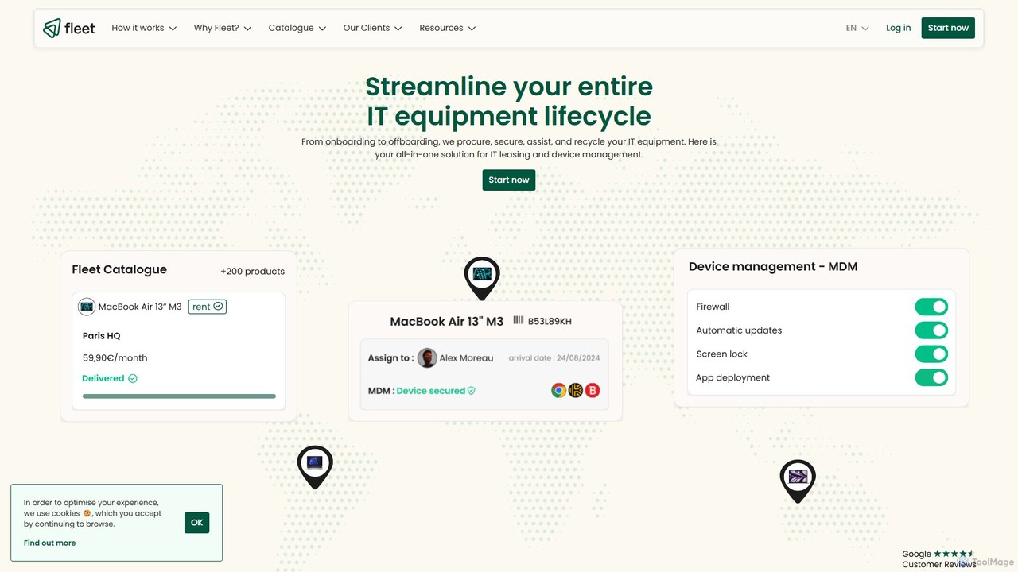
Task: Click the MacBook thumbnail icon in Fleet Catalogue
Action: [87, 307]
